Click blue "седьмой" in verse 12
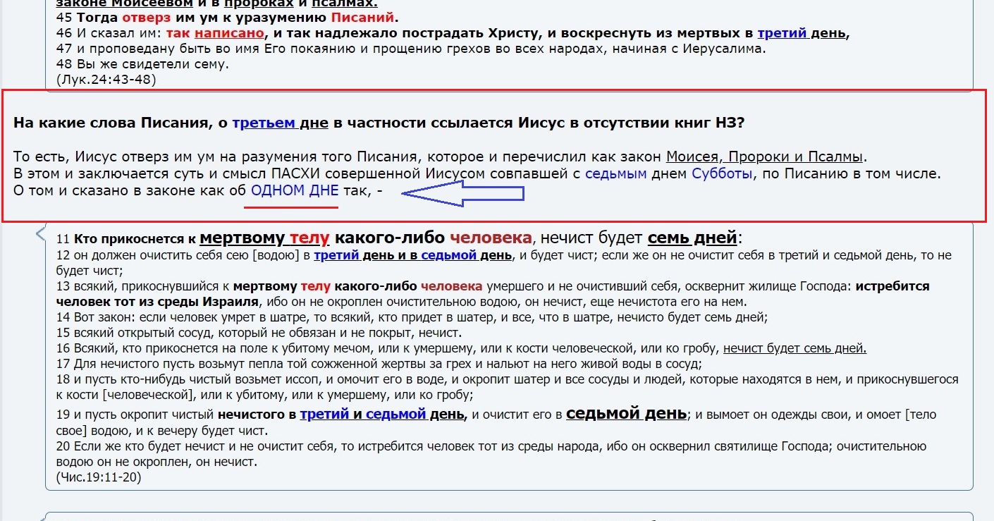 449,255
